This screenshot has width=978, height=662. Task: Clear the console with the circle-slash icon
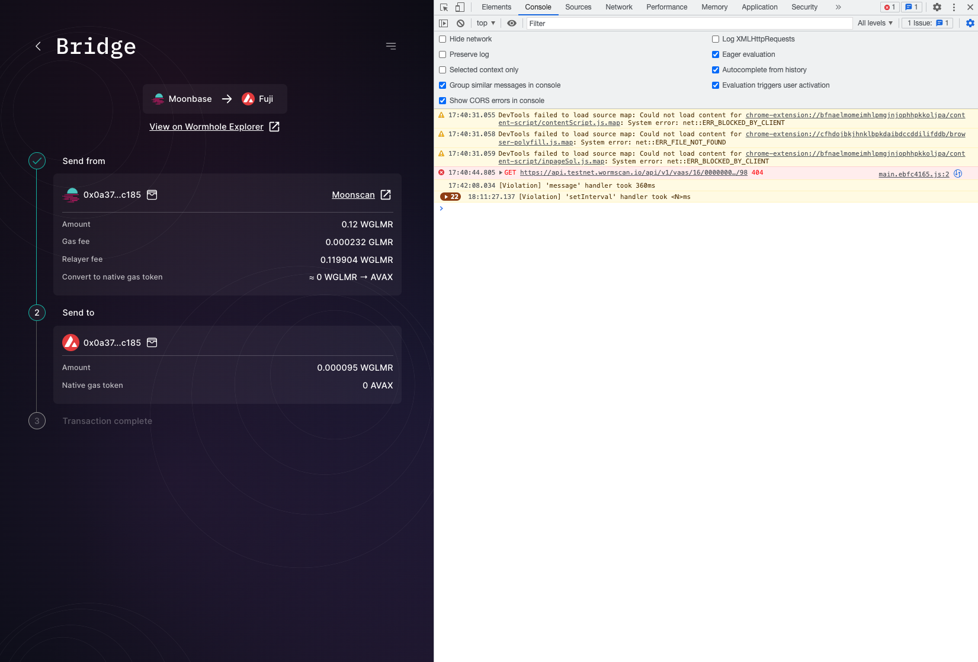point(460,23)
